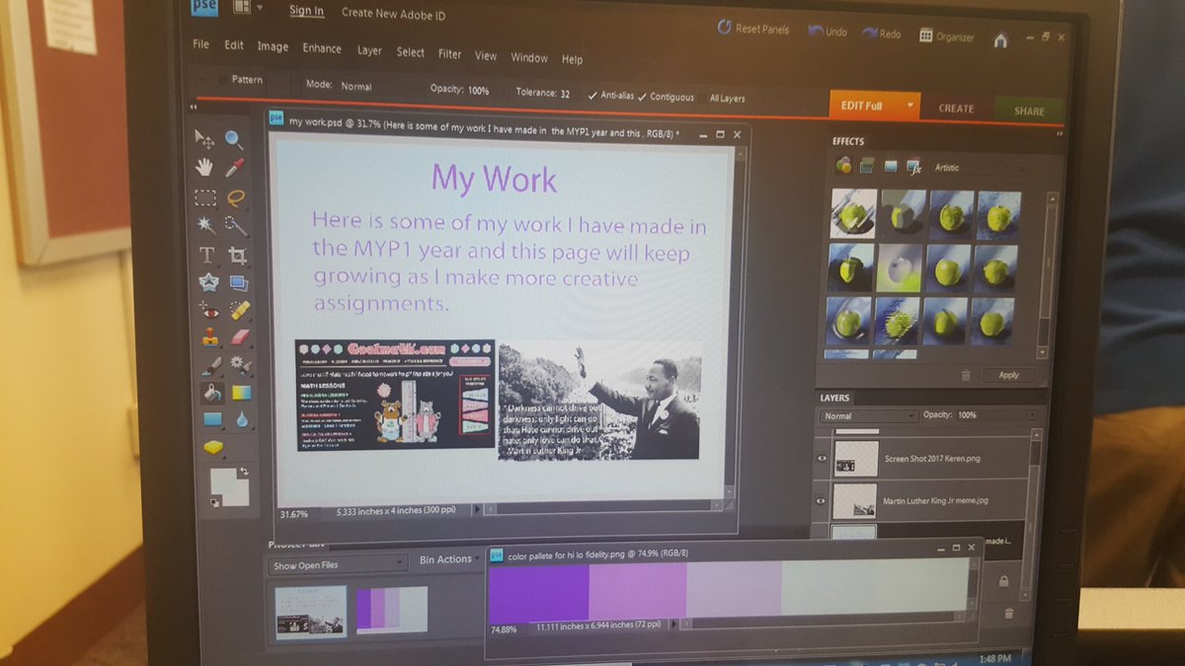Viewport: 1185px width, 666px height.
Task: Click the home icon in top bar
Action: tap(1000, 40)
